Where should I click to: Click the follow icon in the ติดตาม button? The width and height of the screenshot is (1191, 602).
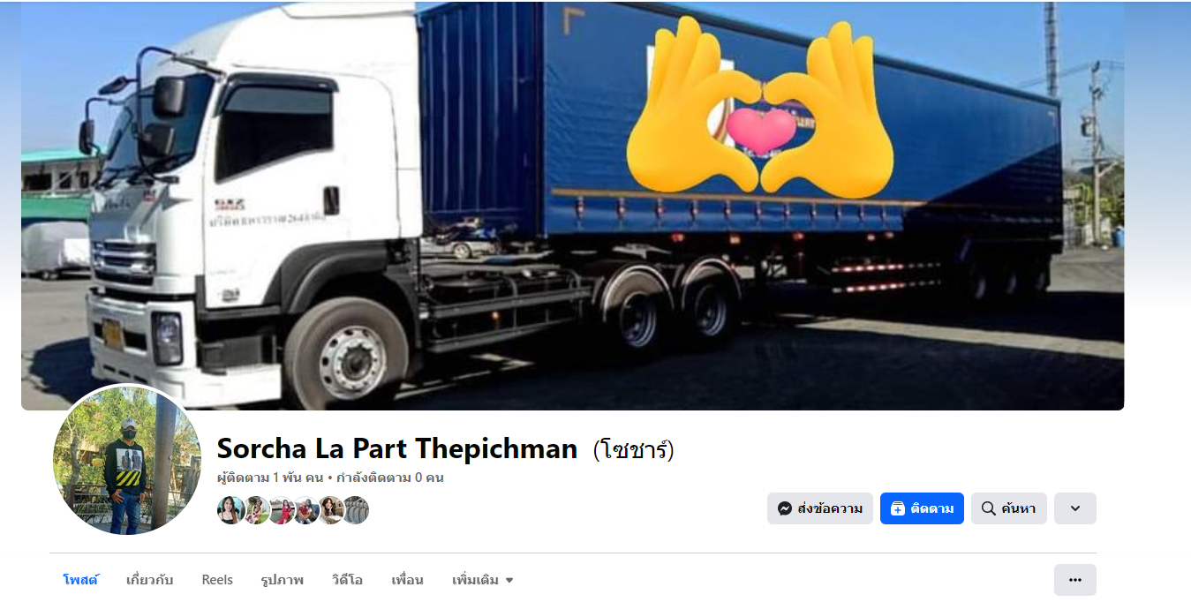tap(897, 508)
